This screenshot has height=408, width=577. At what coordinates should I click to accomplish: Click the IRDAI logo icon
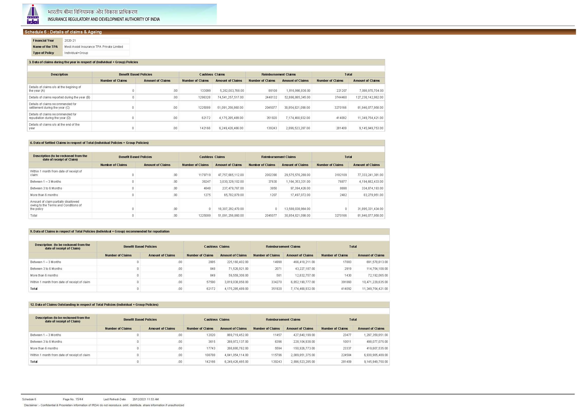coord(33,14)
